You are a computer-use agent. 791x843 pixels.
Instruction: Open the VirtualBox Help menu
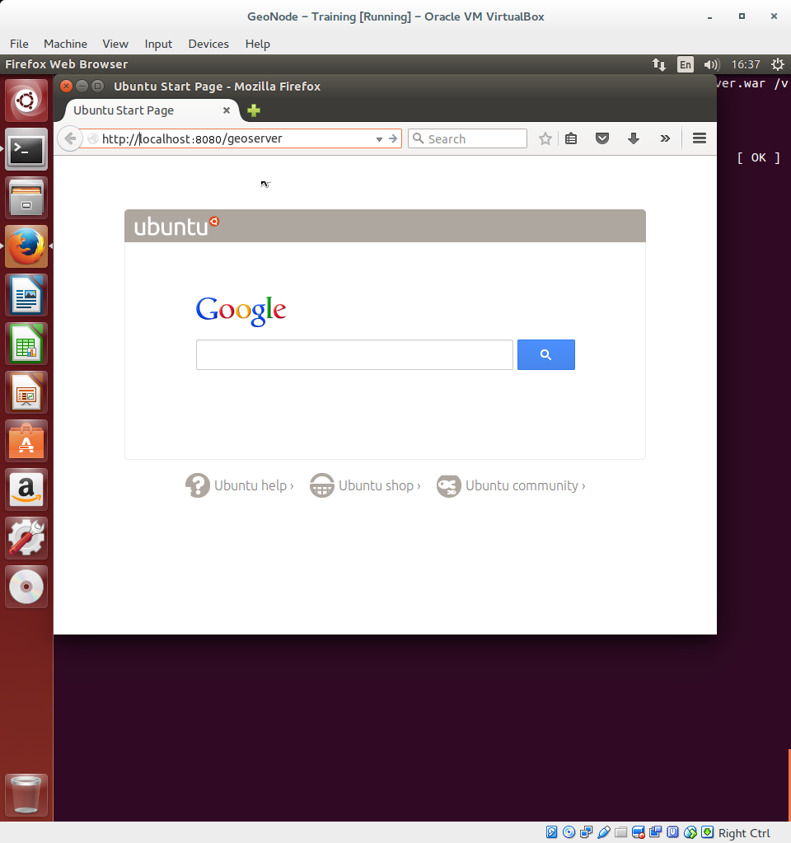point(258,44)
